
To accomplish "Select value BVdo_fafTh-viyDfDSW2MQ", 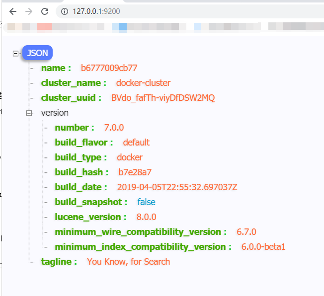I will [163, 98].
